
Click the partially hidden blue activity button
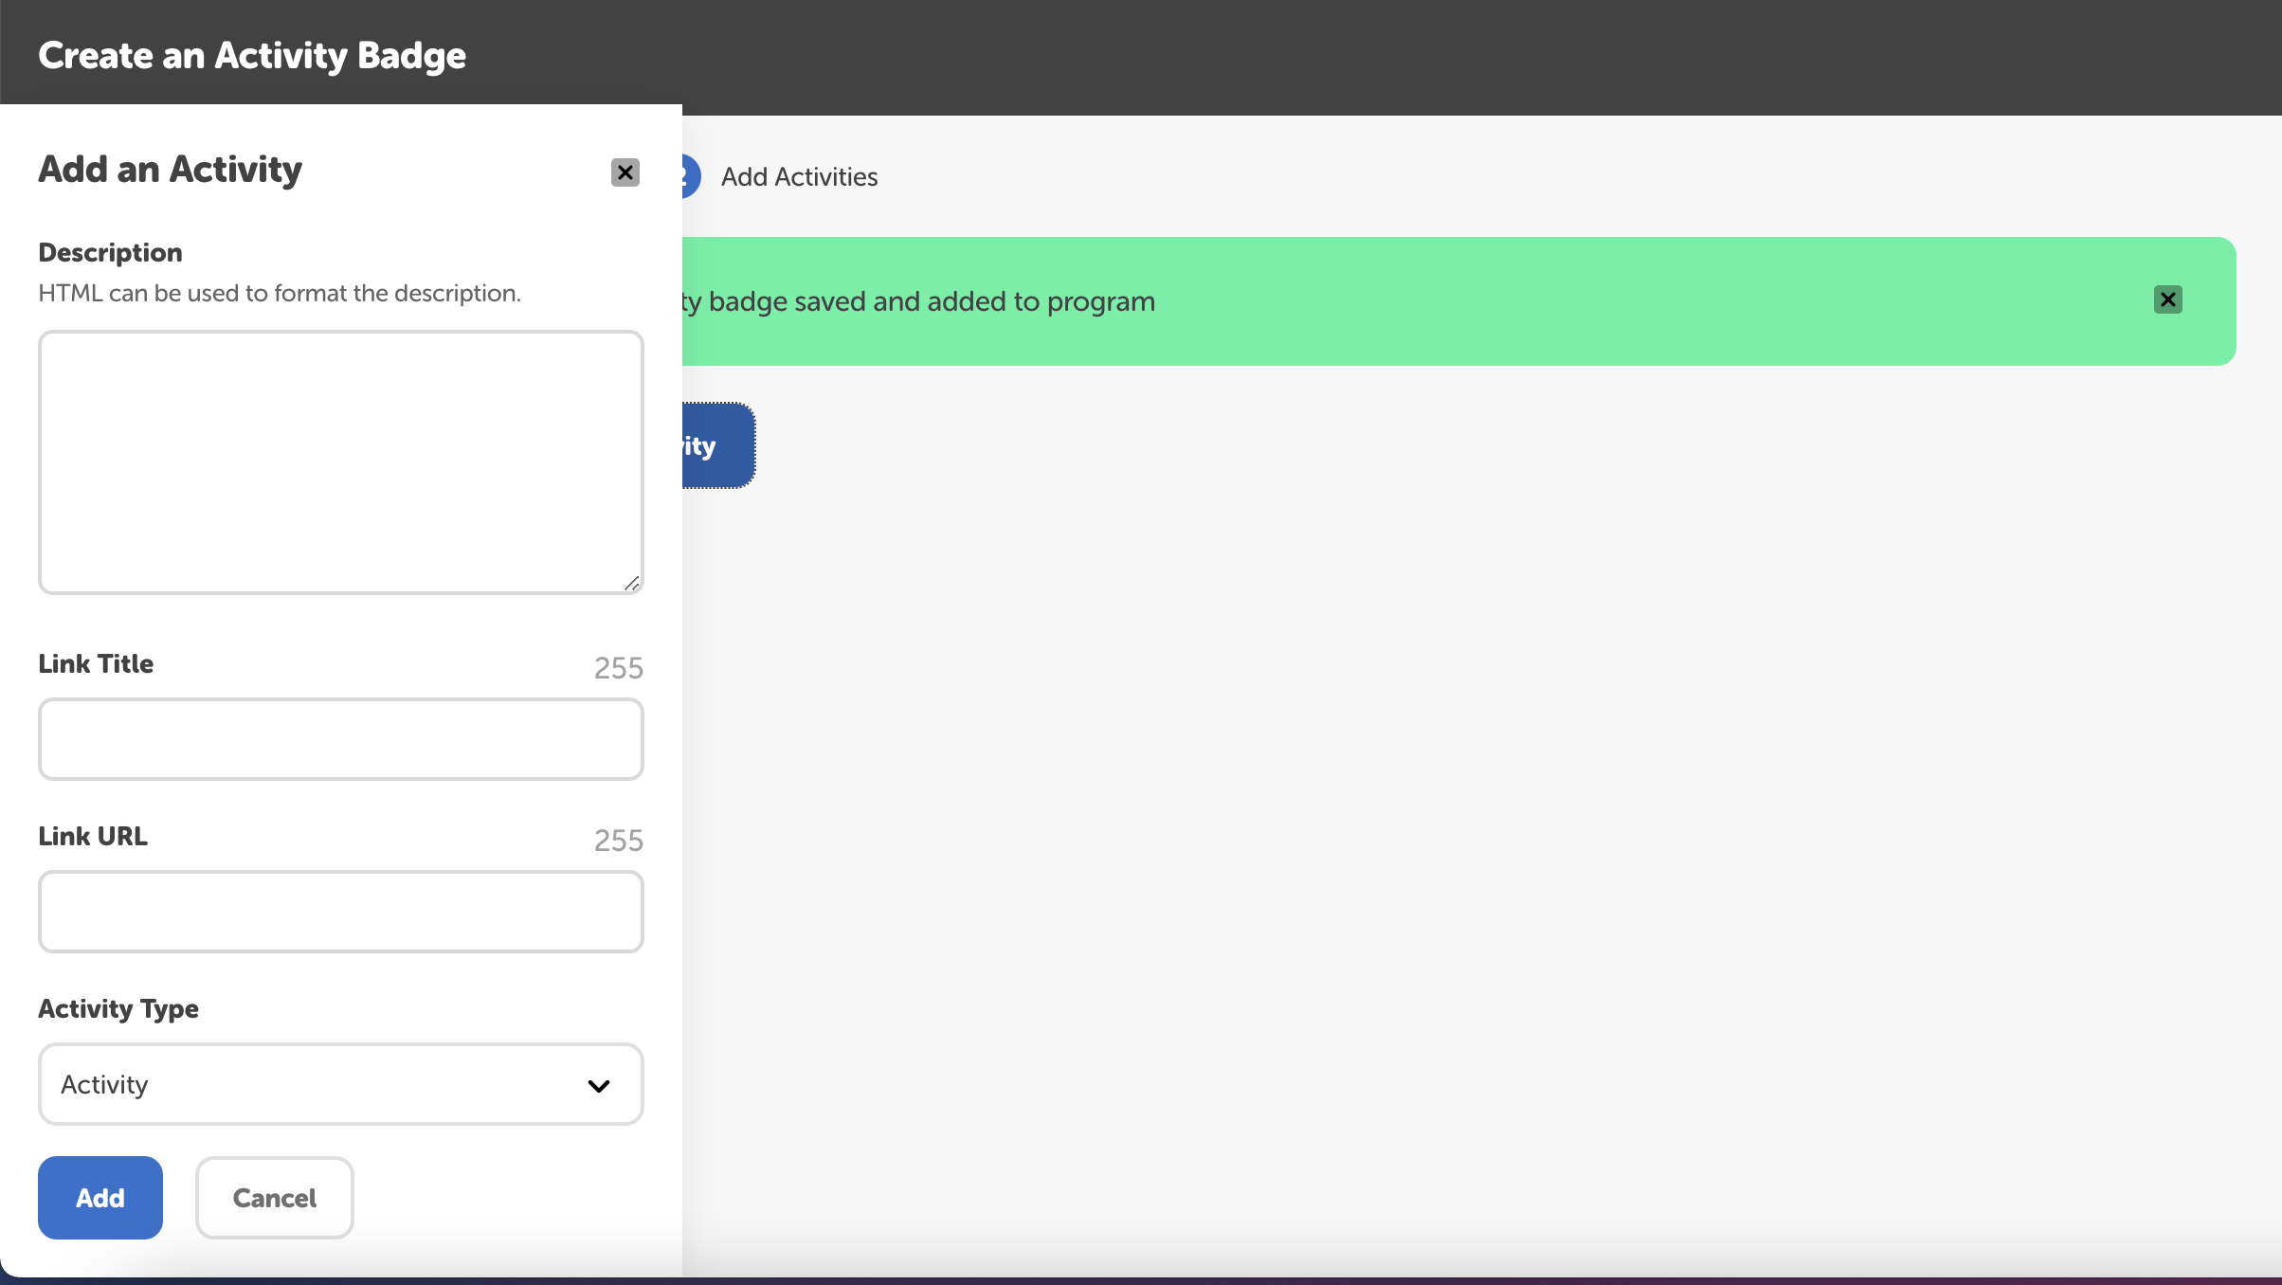[x=717, y=445]
